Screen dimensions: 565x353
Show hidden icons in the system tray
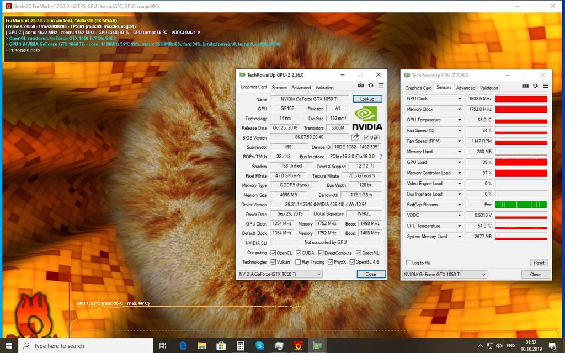tap(481, 346)
